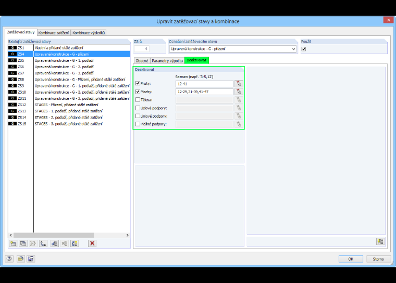Select ZS6 Upravená konstrukce - G - 2. podlaží

point(69,67)
